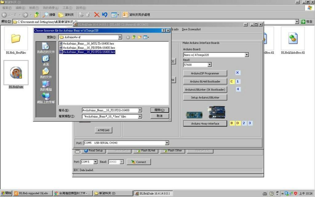Click Flash Other button
The height and width of the screenshot is (197, 315).
tap(173, 151)
